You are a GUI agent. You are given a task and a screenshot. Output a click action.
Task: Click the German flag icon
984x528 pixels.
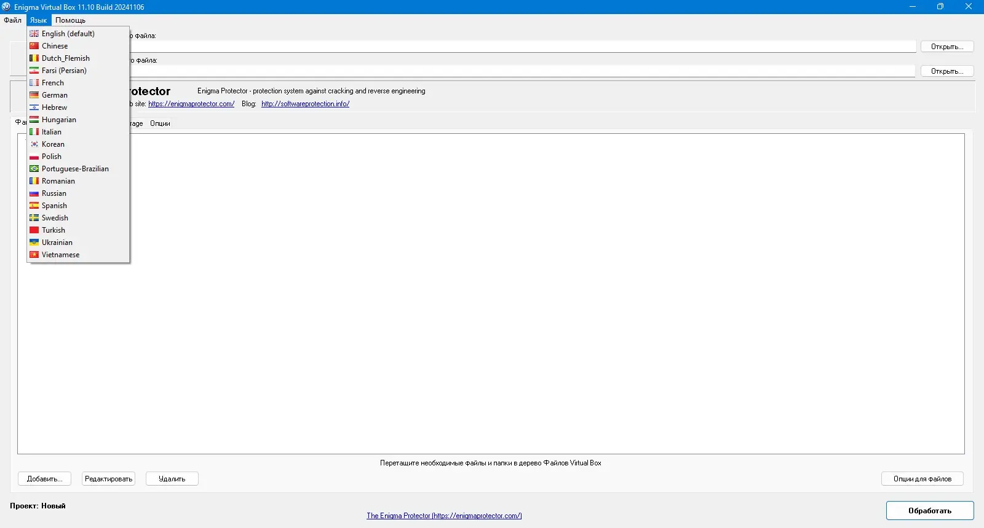(x=34, y=95)
